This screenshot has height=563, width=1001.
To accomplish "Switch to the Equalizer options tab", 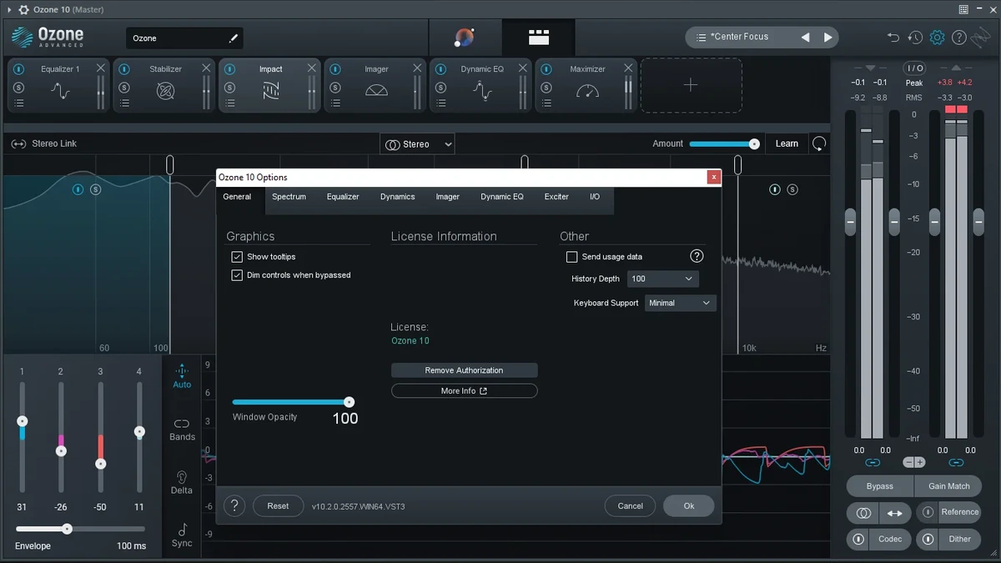I will [343, 197].
